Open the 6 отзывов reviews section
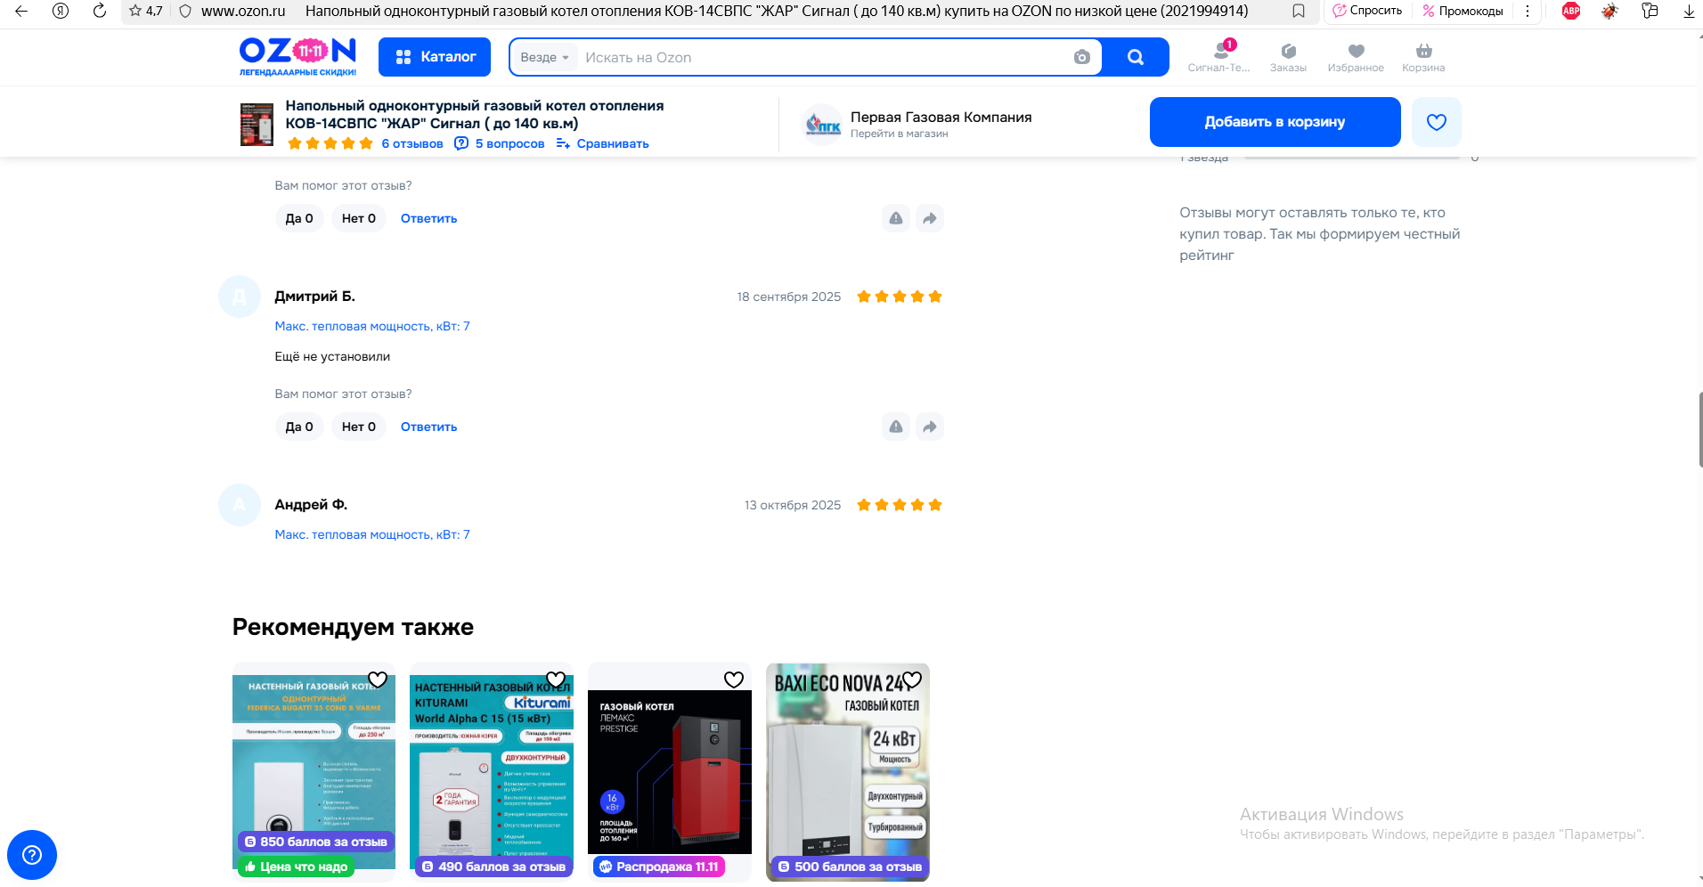Screen dimensions: 1703x887 coord(411,143)
